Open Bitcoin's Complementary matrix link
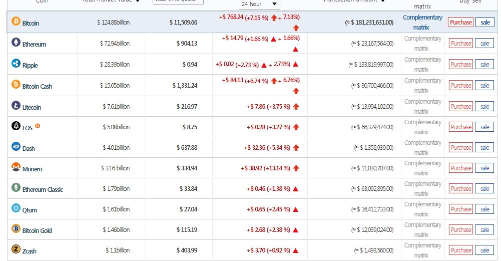 422,23
